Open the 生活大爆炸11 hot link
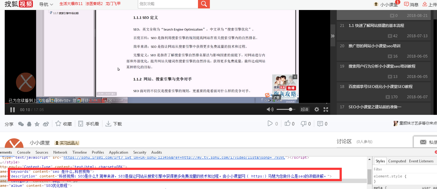Viewport: 437px width, 189px height. [x=71, y=4]
